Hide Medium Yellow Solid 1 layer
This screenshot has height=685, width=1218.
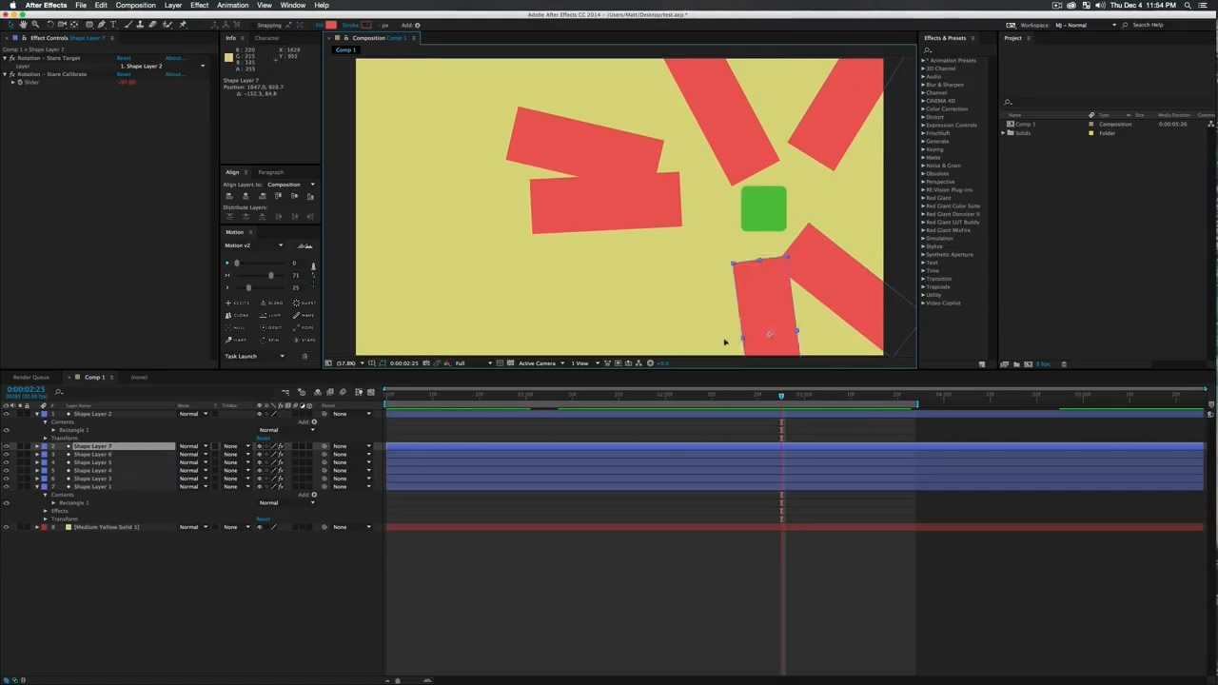coord(6,527)
